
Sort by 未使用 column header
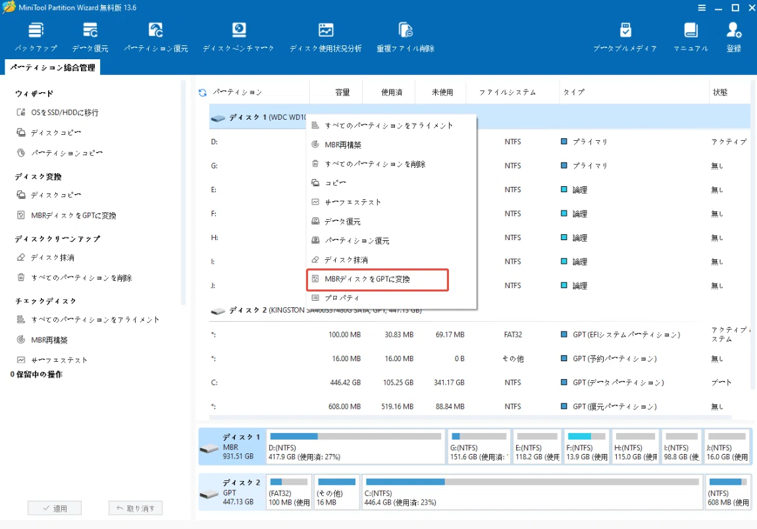(441, 92)
